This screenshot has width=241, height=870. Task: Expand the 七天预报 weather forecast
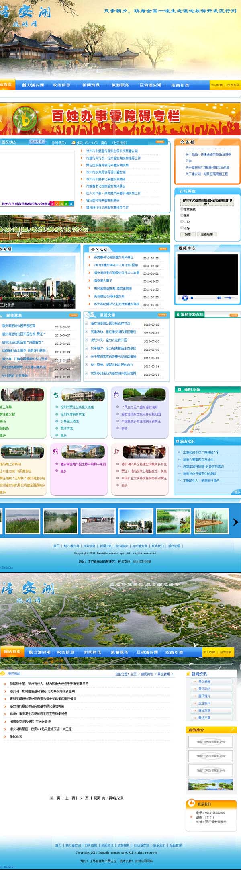119,143
